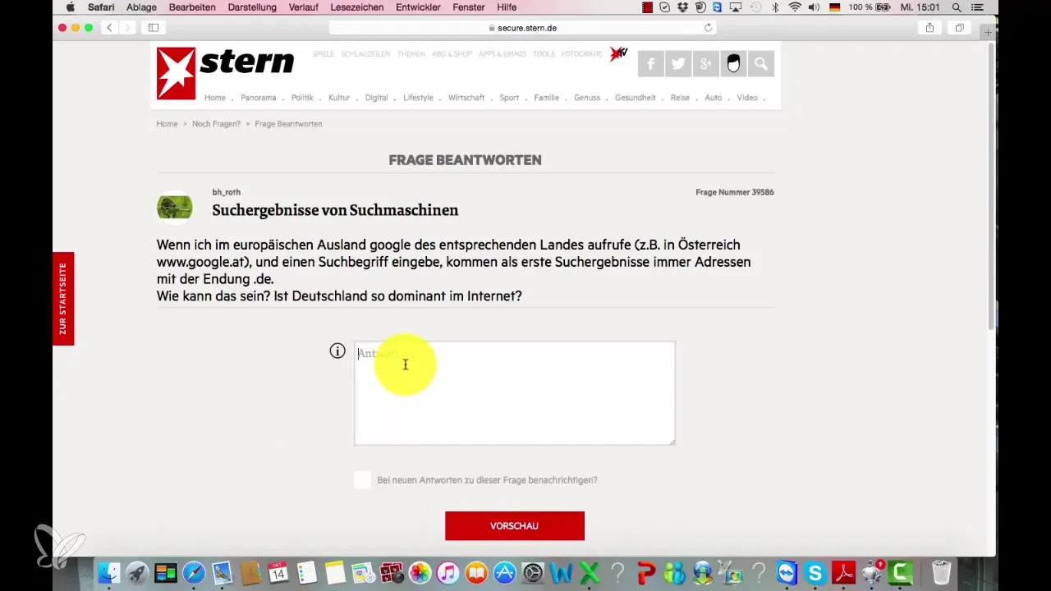Open Ablage menu in menu bar
This screenshot has width=1051, height=591.
[141, 7]
